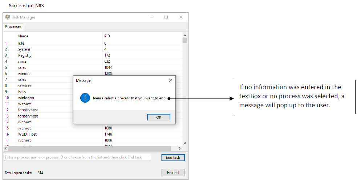
Task: Close the Message dialog with X
Action: click(x=171, y=80)
